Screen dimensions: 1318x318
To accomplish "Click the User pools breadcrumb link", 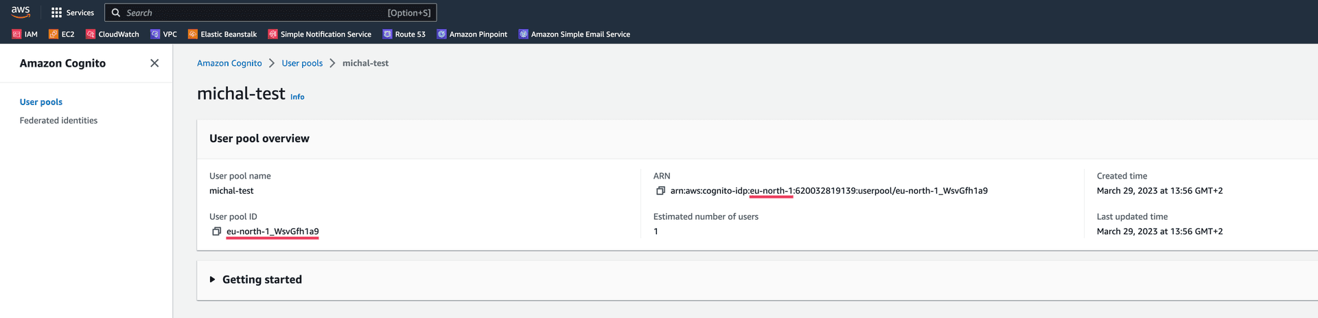I will click(302, 63).
